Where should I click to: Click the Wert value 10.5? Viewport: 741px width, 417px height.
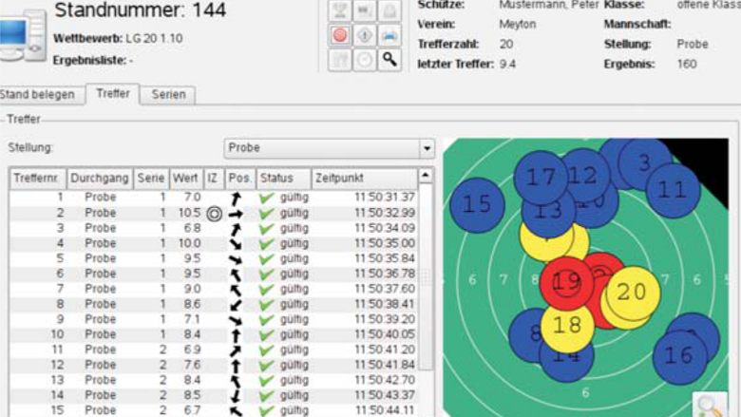coord(189,213)
